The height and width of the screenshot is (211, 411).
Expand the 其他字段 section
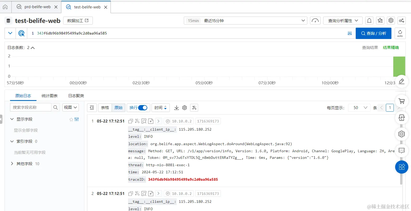tap(12, 164)
